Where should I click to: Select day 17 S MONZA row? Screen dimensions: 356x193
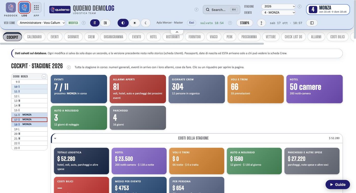29,120
